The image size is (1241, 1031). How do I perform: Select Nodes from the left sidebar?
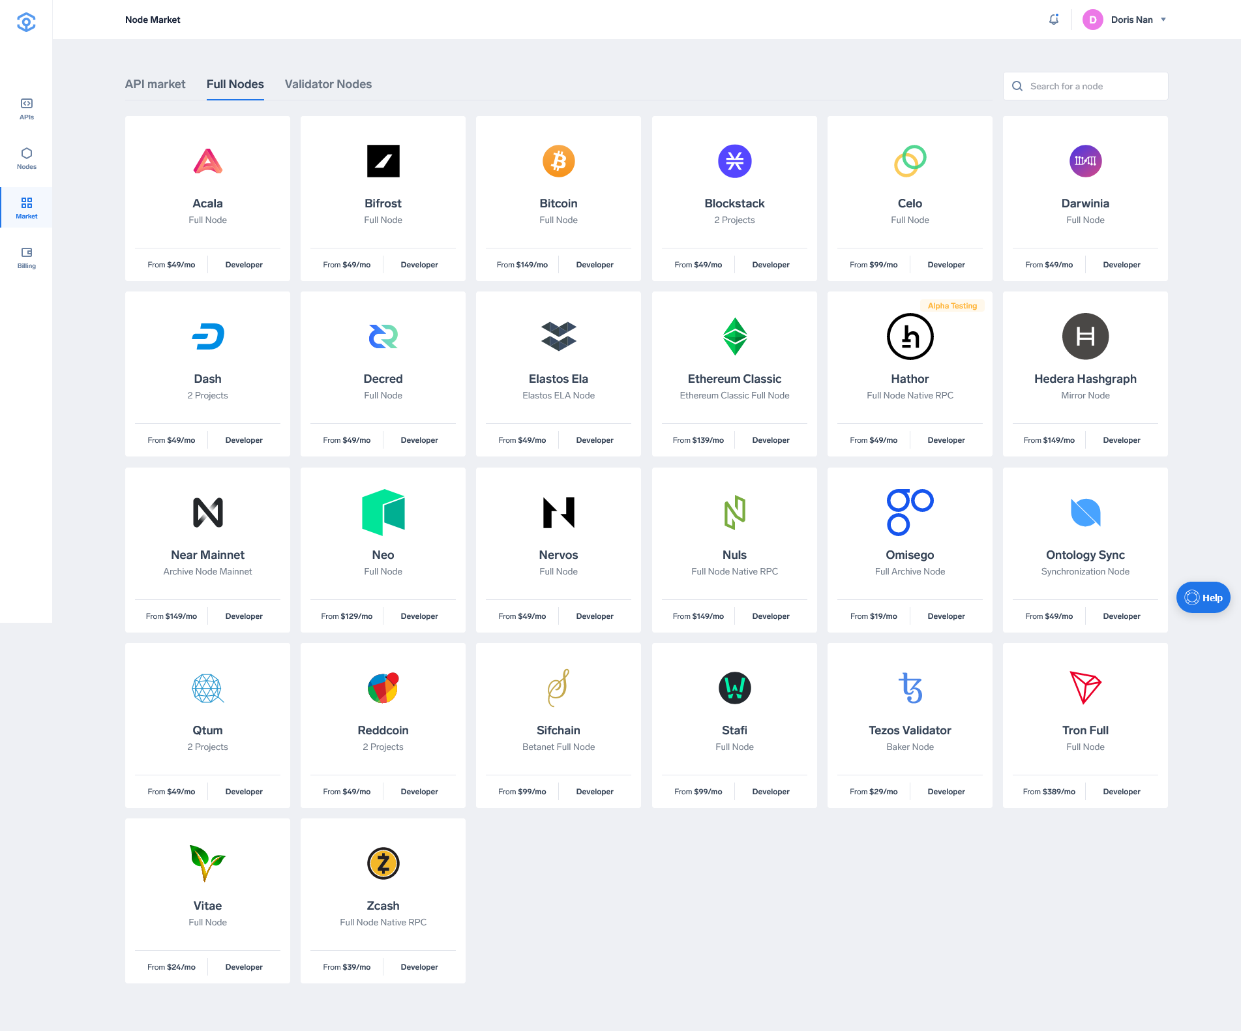click(26, 158)
